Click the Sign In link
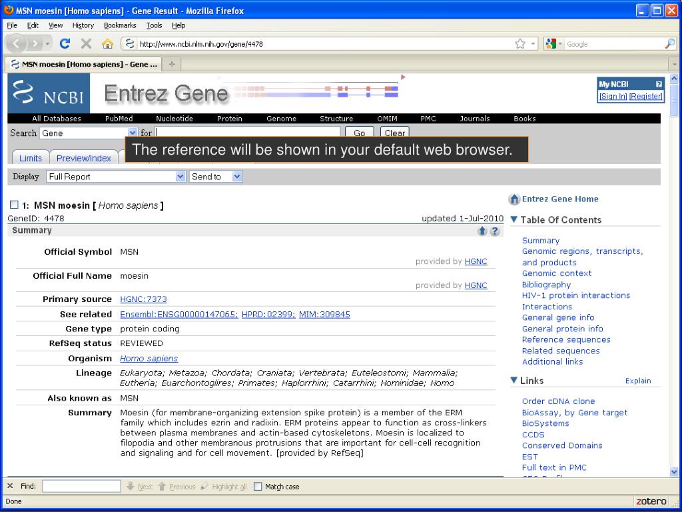This screenshot has width=682, height=512. [x=613, y=96]
